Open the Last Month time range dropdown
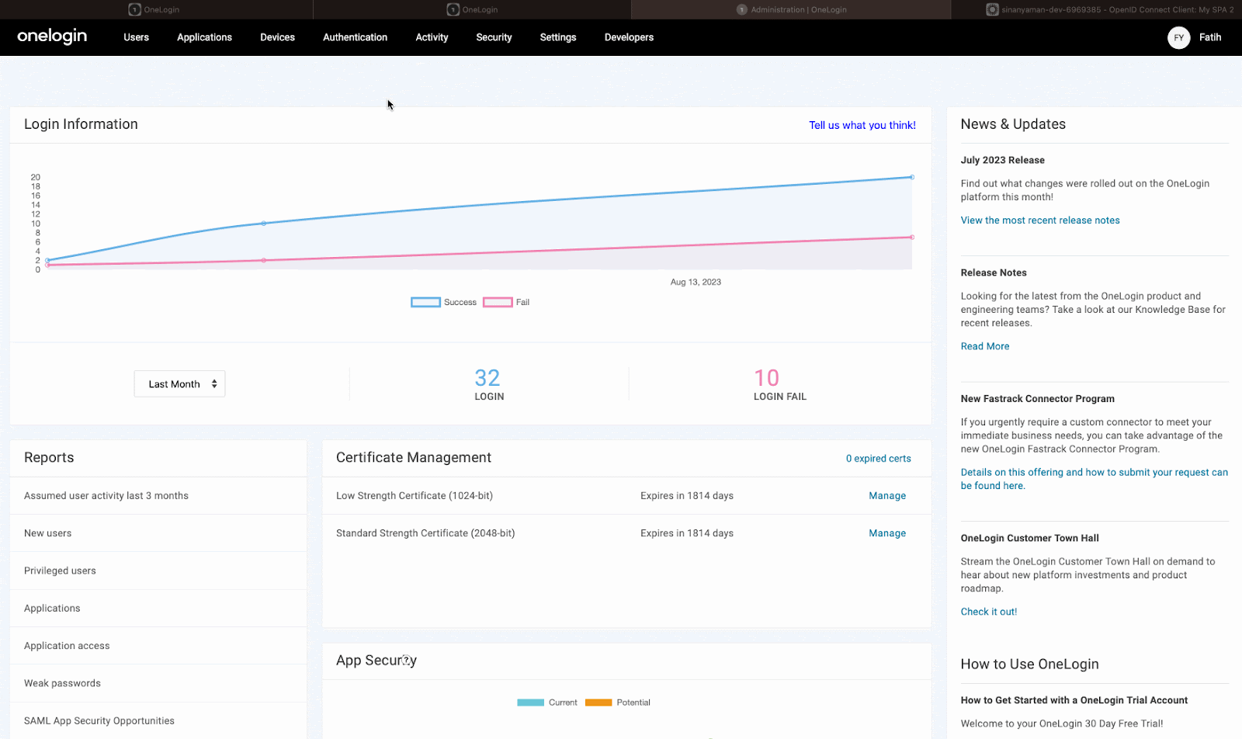The image size is (1242, 739). coord(179,384)
